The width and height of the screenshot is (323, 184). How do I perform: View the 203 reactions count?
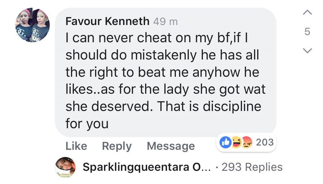point(264,142)
